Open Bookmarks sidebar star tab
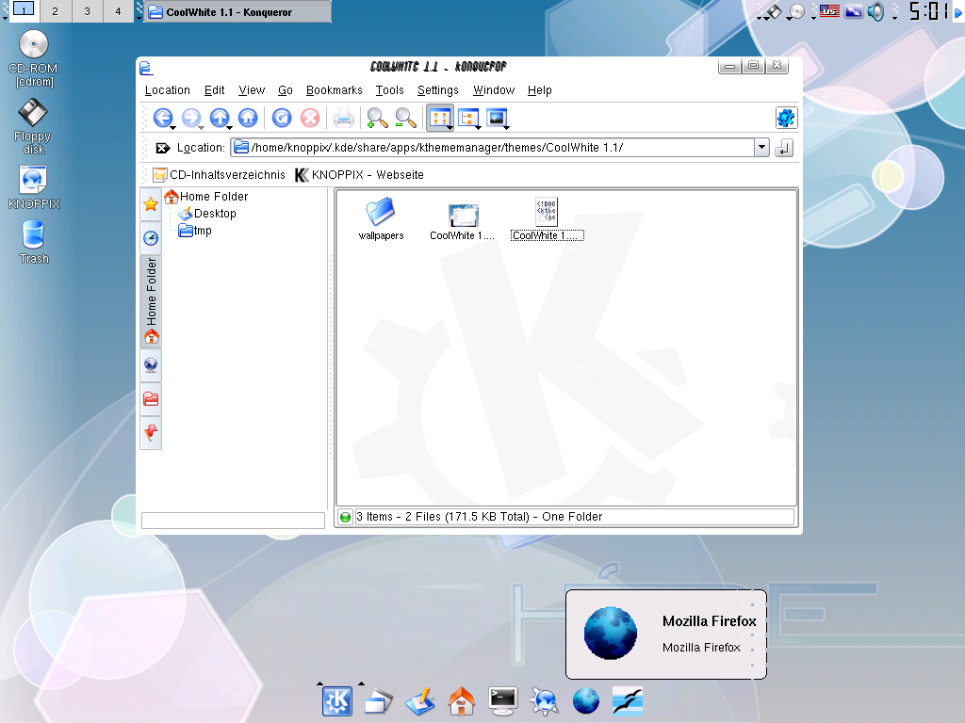 [151, 204]
